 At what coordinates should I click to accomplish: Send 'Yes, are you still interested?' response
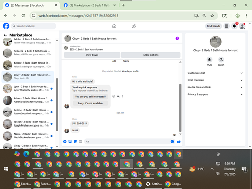pos(90,97)
